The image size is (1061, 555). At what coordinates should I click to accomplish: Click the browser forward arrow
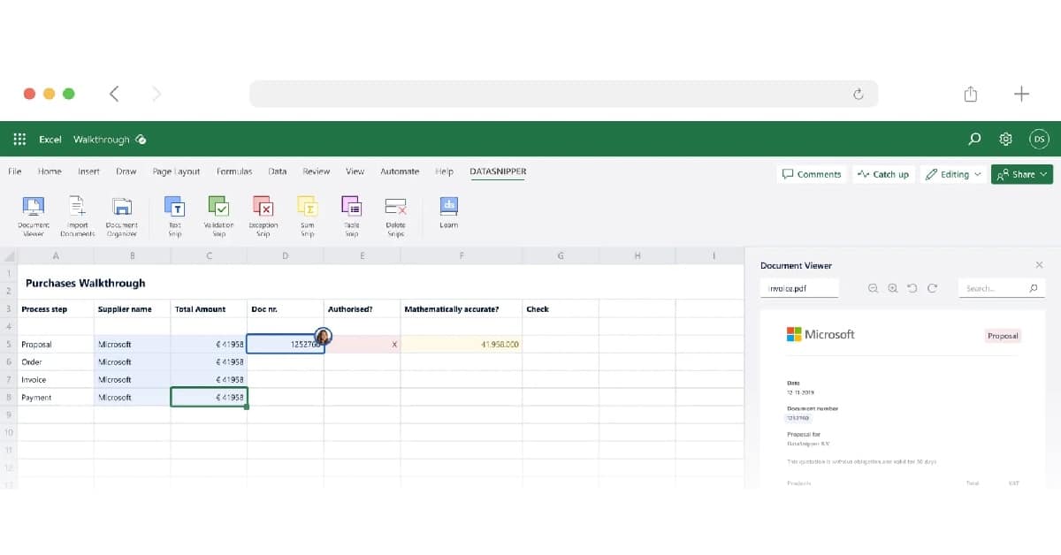156,94
